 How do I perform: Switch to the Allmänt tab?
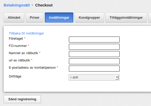14,18
